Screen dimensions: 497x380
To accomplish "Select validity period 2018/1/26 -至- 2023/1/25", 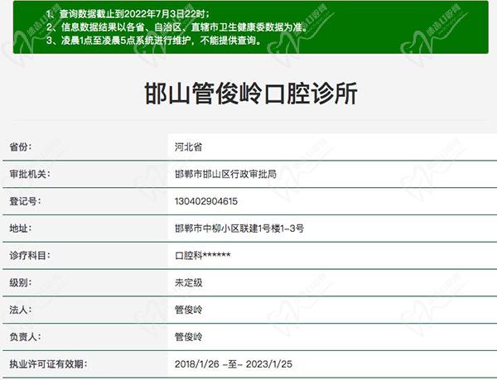I will 234,364.
